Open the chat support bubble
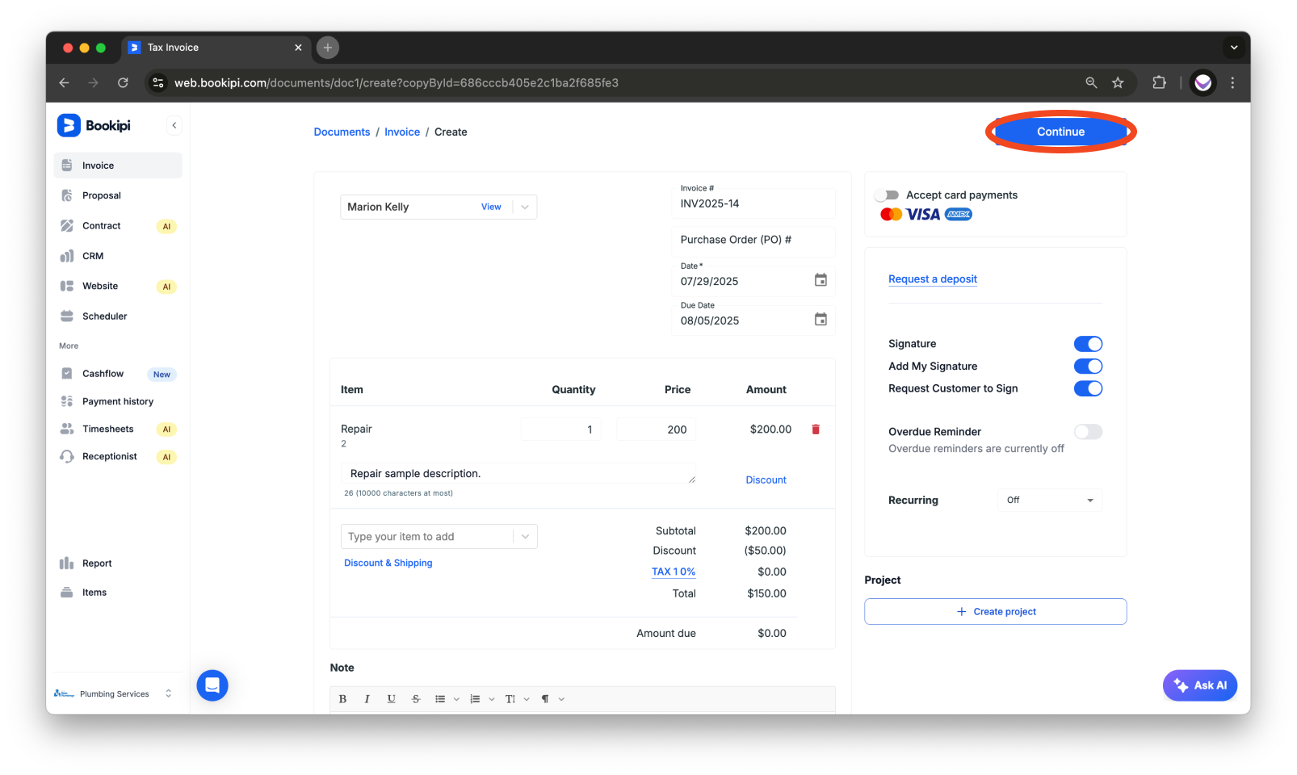 click(212, 685)
